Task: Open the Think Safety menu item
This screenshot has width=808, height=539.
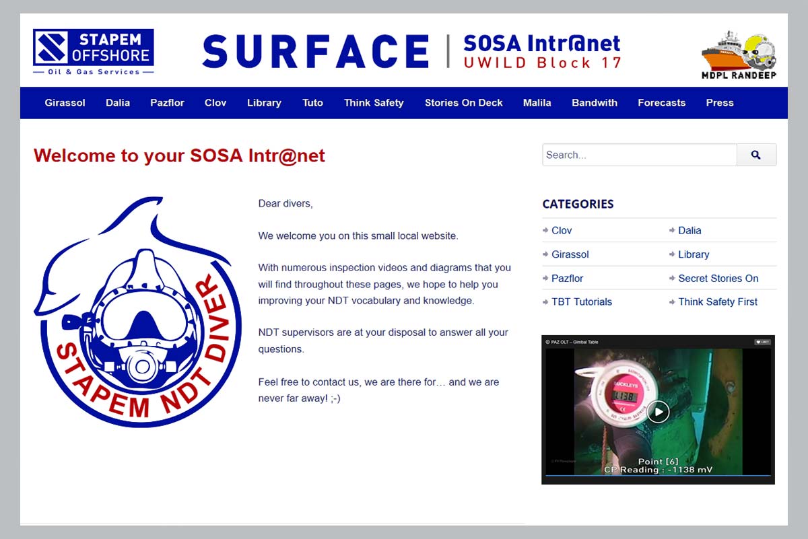Action: click(x=374, y=103)
